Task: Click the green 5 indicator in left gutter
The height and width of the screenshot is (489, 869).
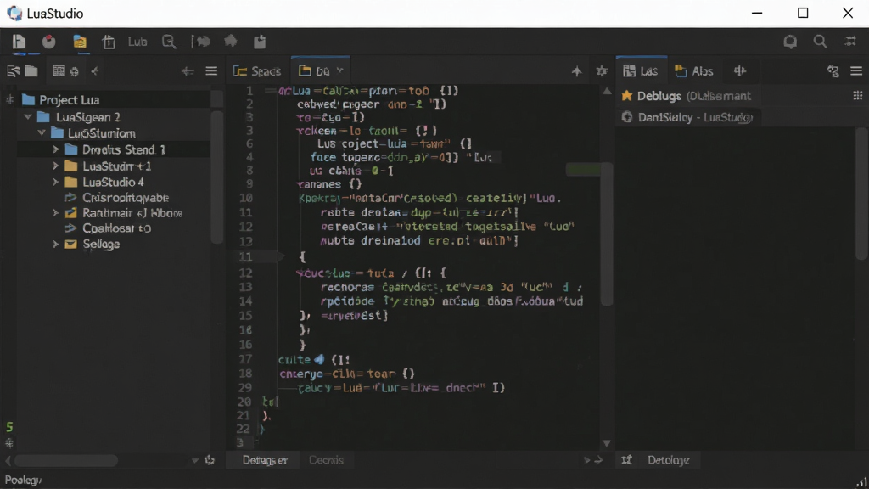Action: 9,427
